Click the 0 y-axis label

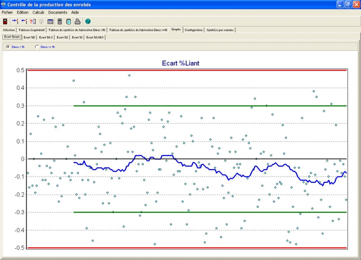23,159
